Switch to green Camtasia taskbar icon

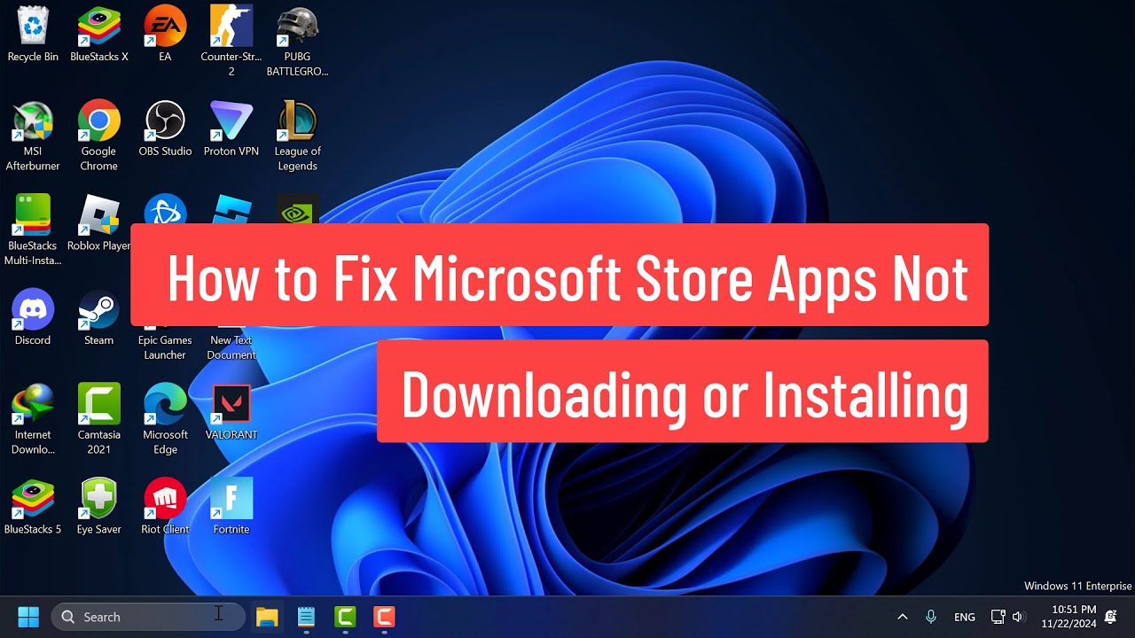(345, 617)
